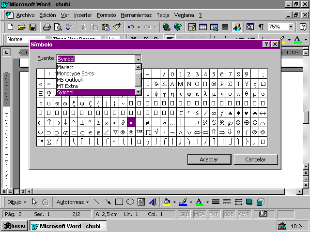310x232 pixels.
Task: Apply shadow effect icon
Action: [249, 202]
